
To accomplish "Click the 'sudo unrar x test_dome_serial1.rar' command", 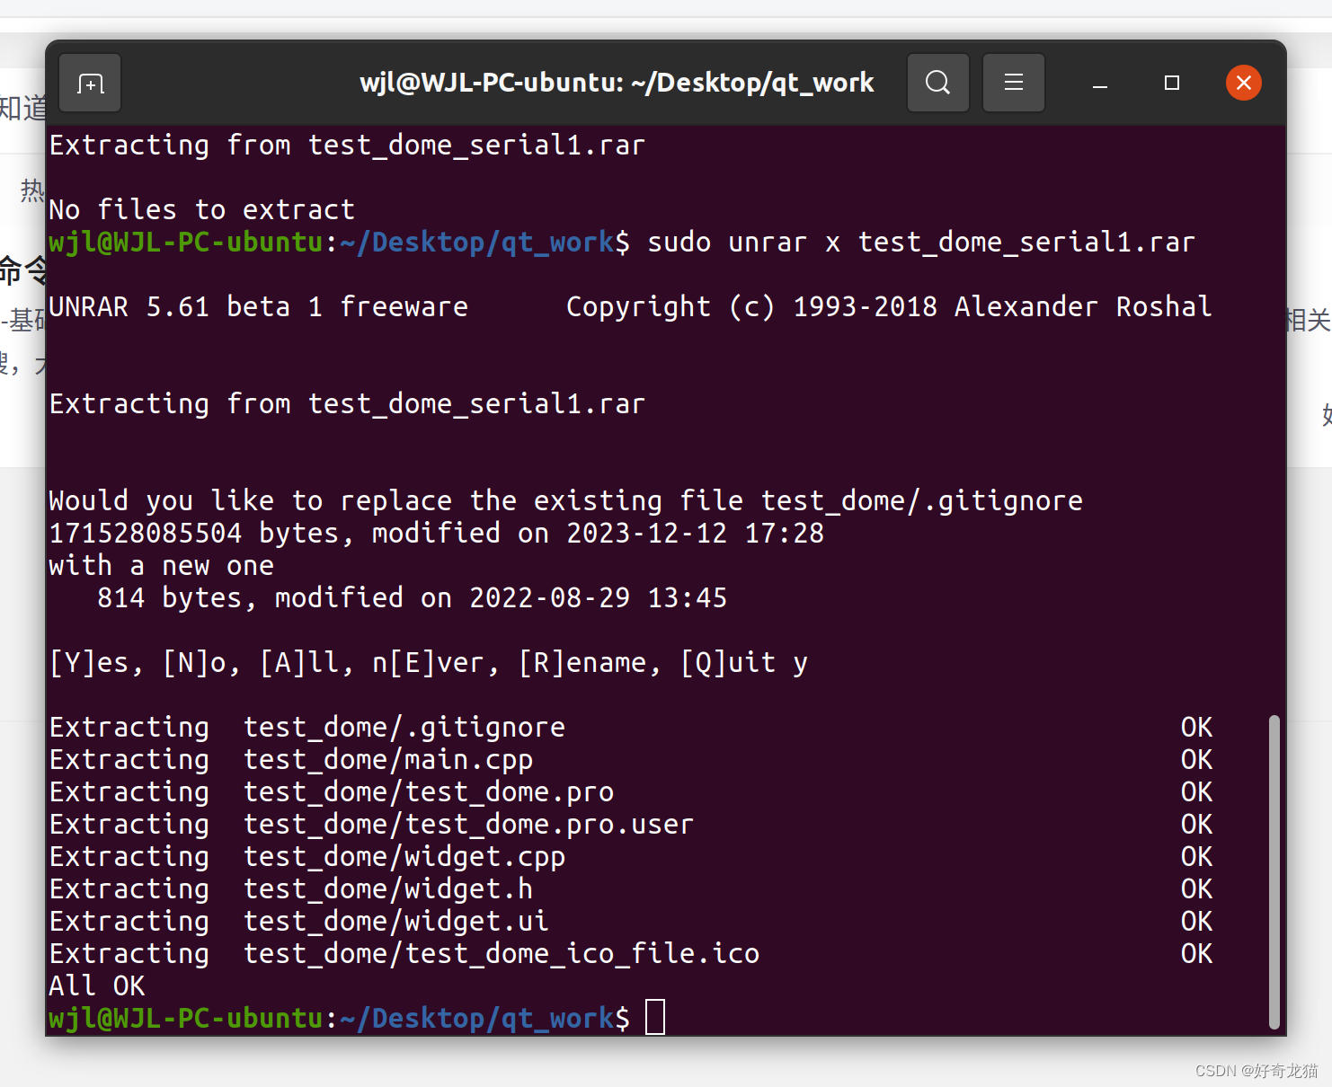I will pyautogui.click(x=921, y=243).
